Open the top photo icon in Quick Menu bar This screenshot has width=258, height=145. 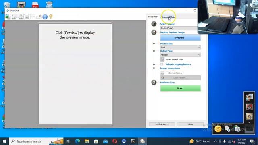249,97
